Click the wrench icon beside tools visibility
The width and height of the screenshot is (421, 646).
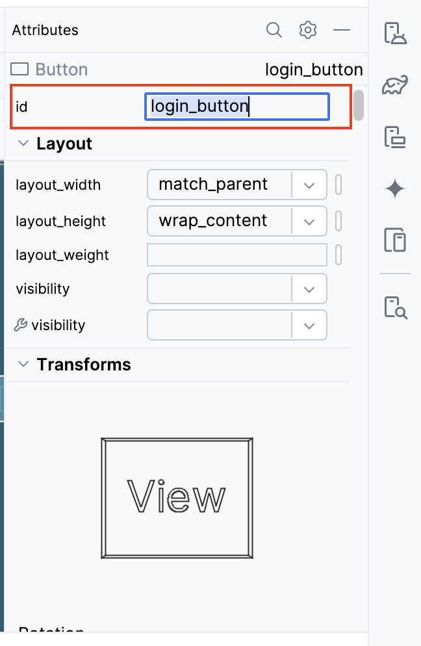pyautogui.click(x=21, y=325)
